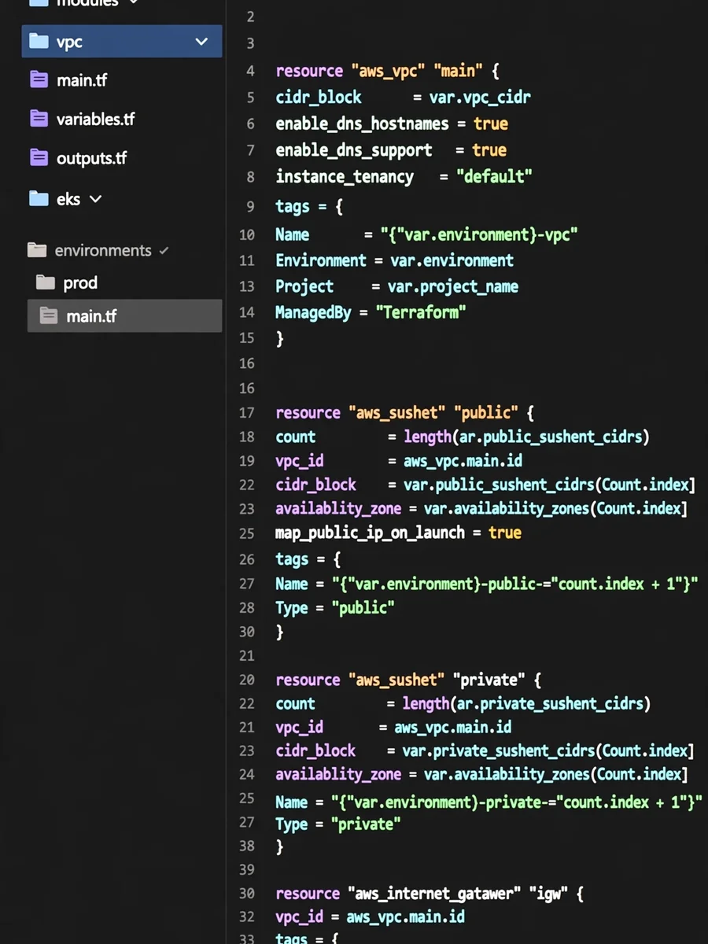Viewport: 708px width, 944px height.
Task: Select main.tf under the prod folder
Action: pos(124,315)
